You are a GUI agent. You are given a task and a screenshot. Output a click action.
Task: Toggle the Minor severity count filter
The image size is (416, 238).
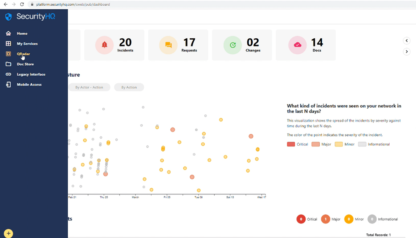click(349, 219)
